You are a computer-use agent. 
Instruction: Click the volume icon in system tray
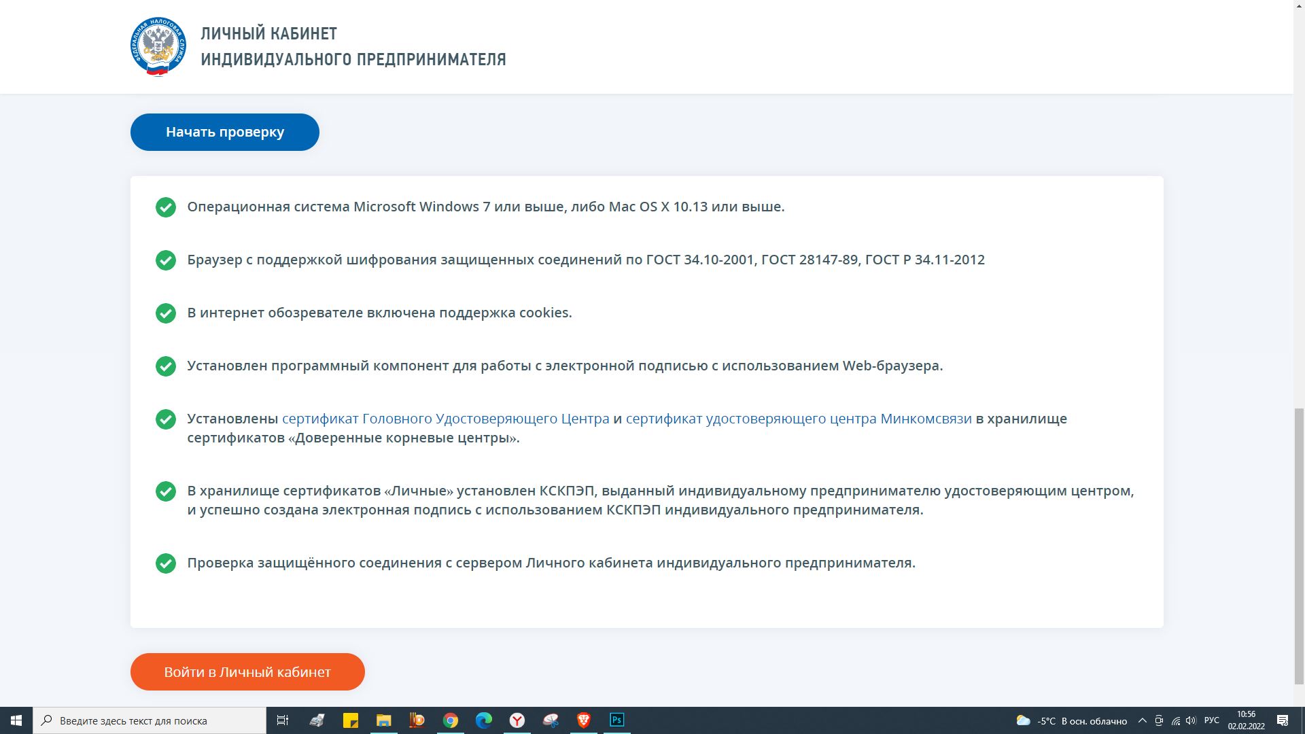[x=1191, y=720]
